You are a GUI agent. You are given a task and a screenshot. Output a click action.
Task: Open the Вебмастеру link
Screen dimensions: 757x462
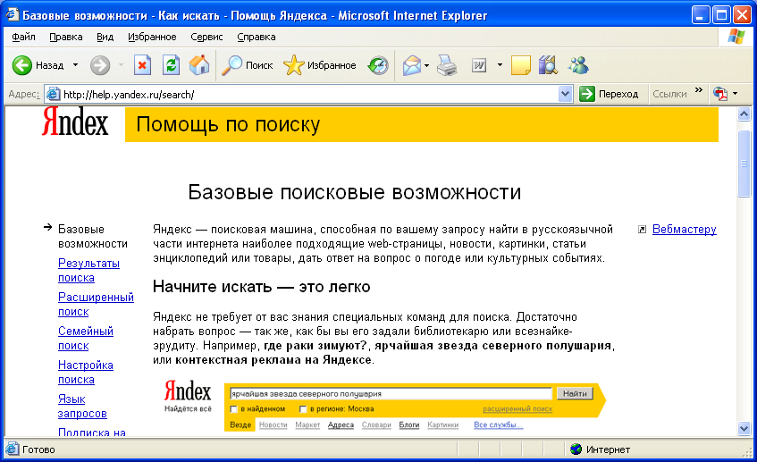(x=684, y=230)
